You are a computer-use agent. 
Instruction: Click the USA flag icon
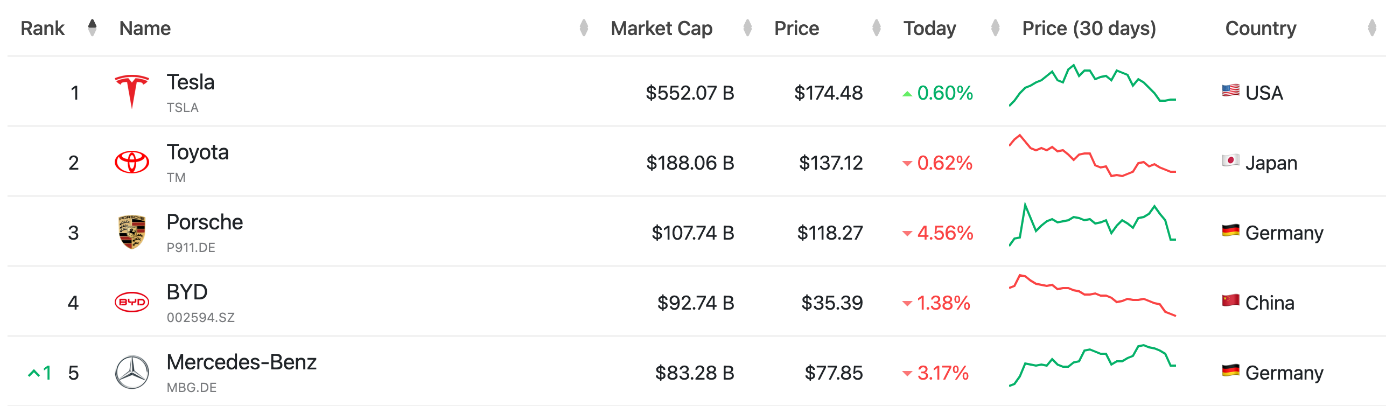point(1230,90)
